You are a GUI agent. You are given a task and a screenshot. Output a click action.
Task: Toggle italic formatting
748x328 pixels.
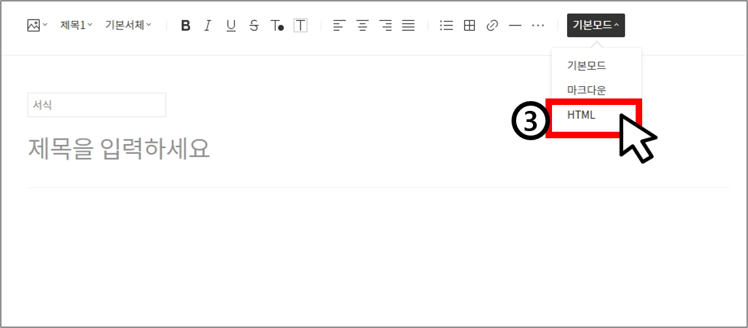[x=208, y=25]
